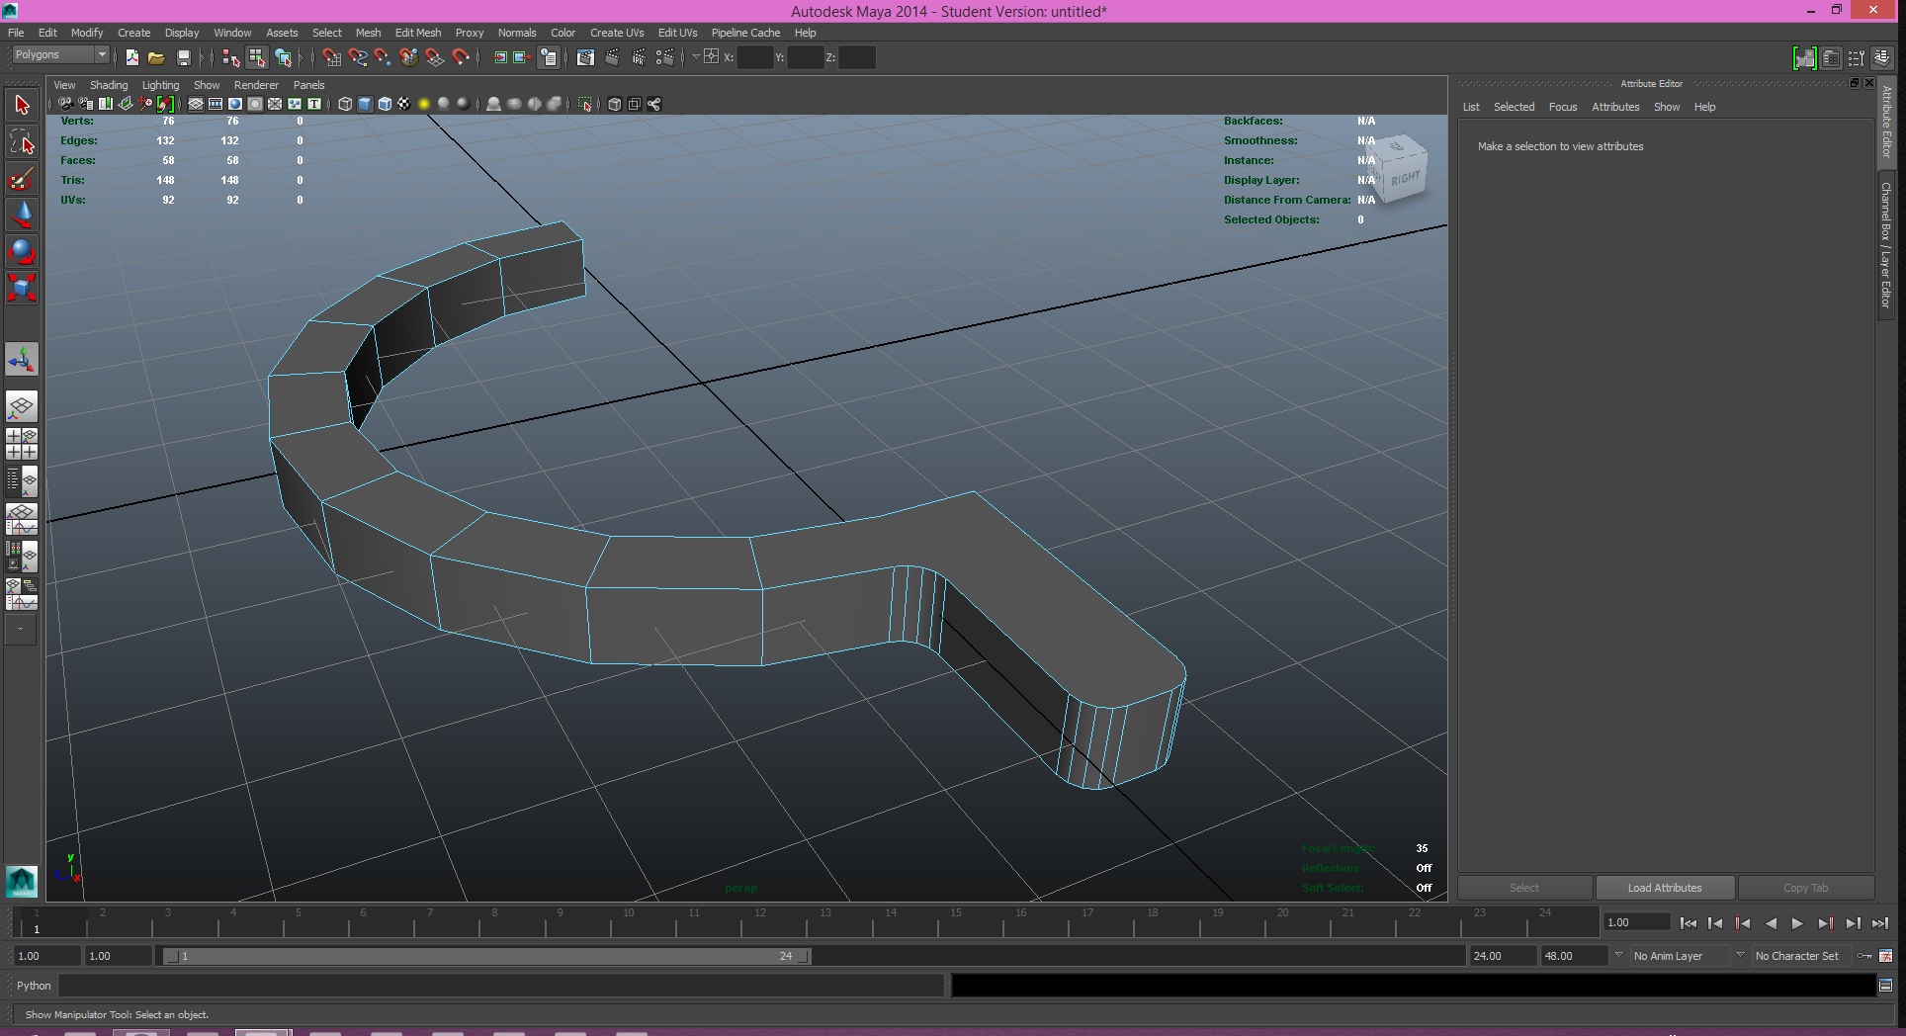Image resolution: width=1906 pixels, height=1036 pixels.
Task: Click Snap to grids magnet icon
Action: (331, 57)
